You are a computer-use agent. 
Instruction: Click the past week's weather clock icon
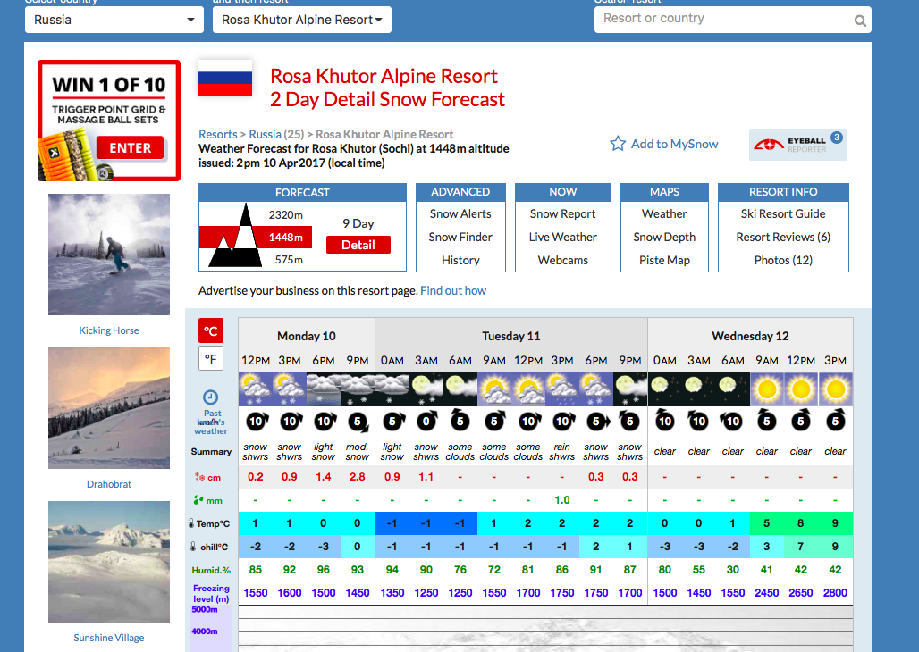click(210, 397)
